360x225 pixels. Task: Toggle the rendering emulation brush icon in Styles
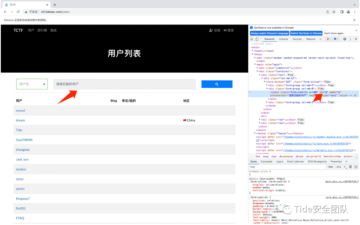click(350, 167)
